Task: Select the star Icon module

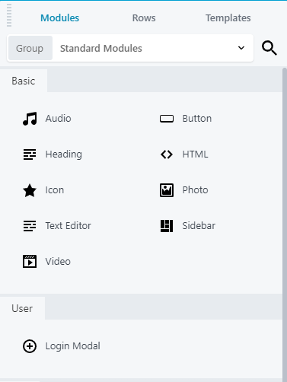Action: [30, 190]
